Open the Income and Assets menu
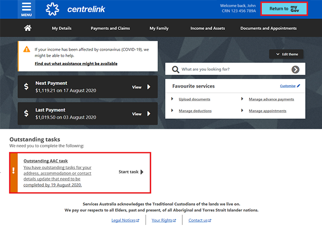Image resolution: width=322 pixels, height=233 pixels. point(208,28)
